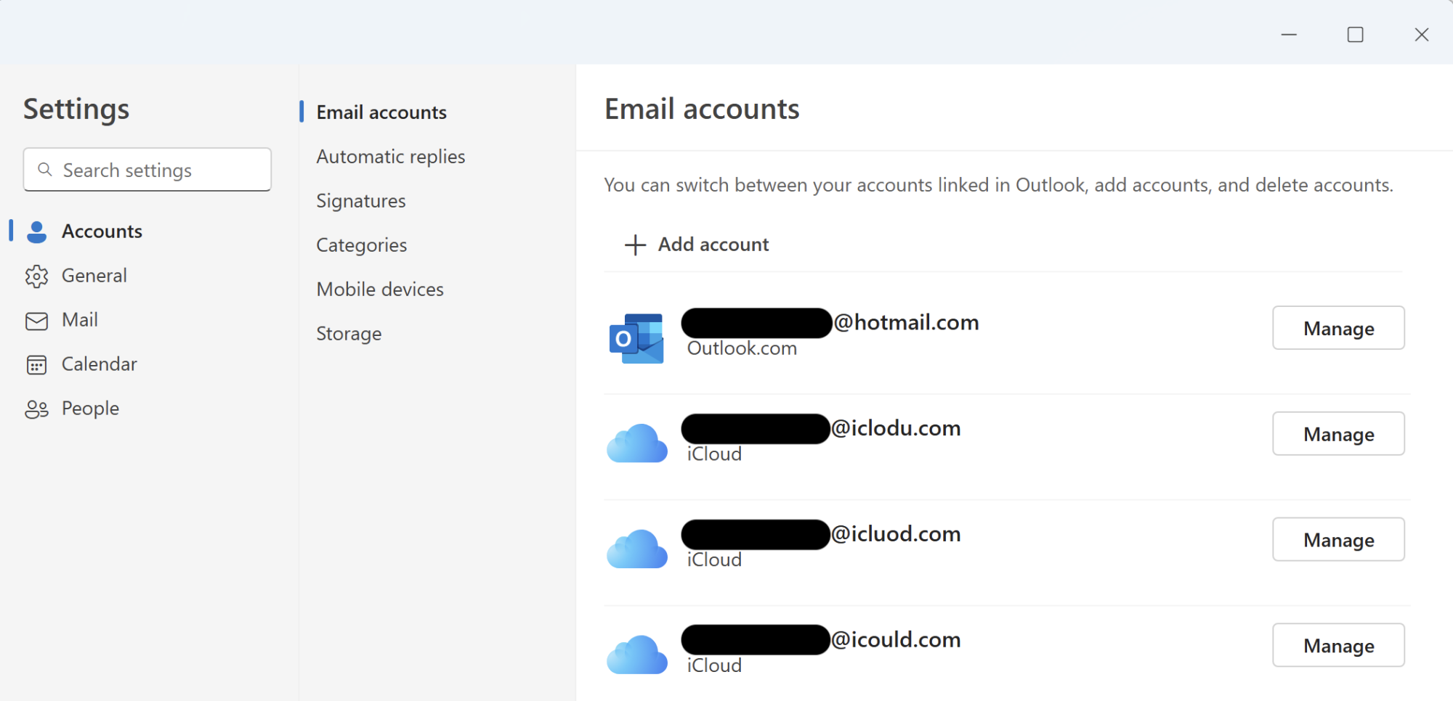1453x701 pixels.
Task: Click the iCloud icon for @iclodu.com account
Action: pos(637,443)
